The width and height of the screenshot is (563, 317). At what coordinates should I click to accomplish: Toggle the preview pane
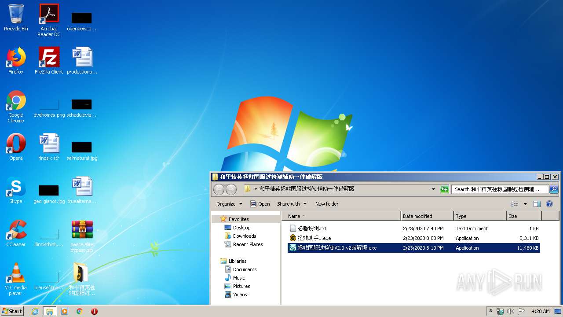(x=537, y=204)
